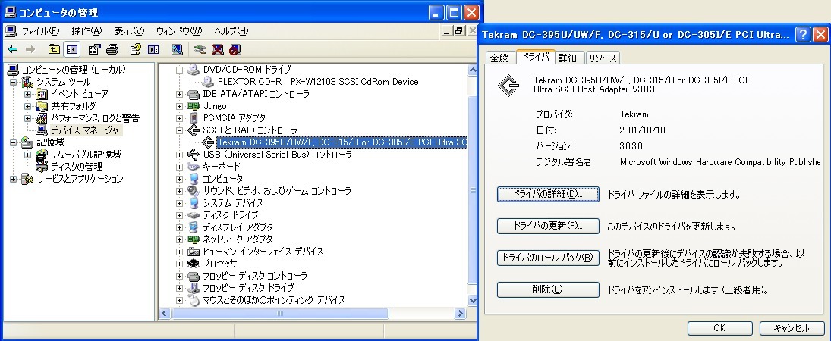The height and width of the screenshot is (341, 831).
Task: Select the ドライバ tab
Action: coord(535,57)
